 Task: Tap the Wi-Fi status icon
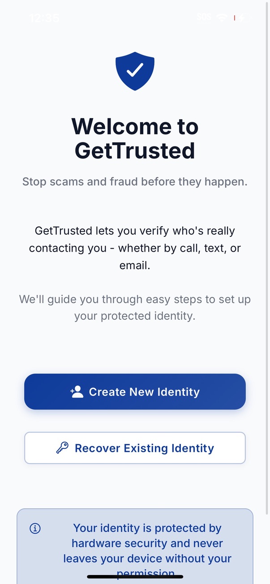click(222, 17)
